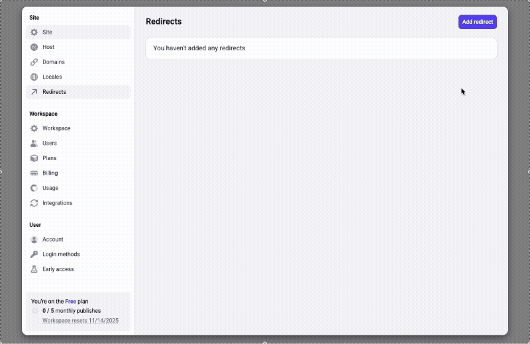Click the Domains chain-link icon
Viewport: 530px width, 344px height.
click(34, 62)
